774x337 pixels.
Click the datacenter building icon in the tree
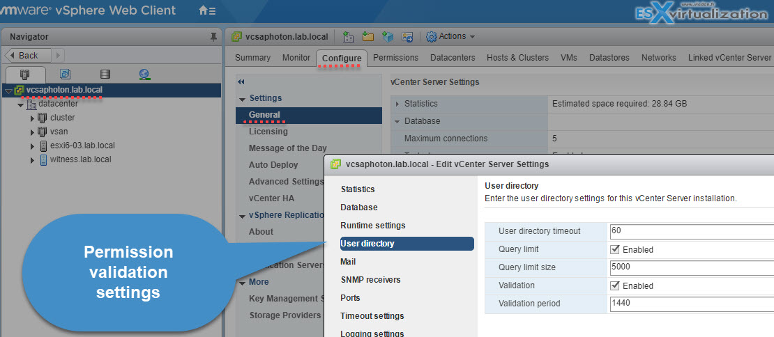(x=31, y=104)
